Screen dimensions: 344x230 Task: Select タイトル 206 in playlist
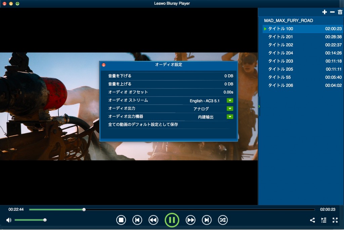[303, 85]
